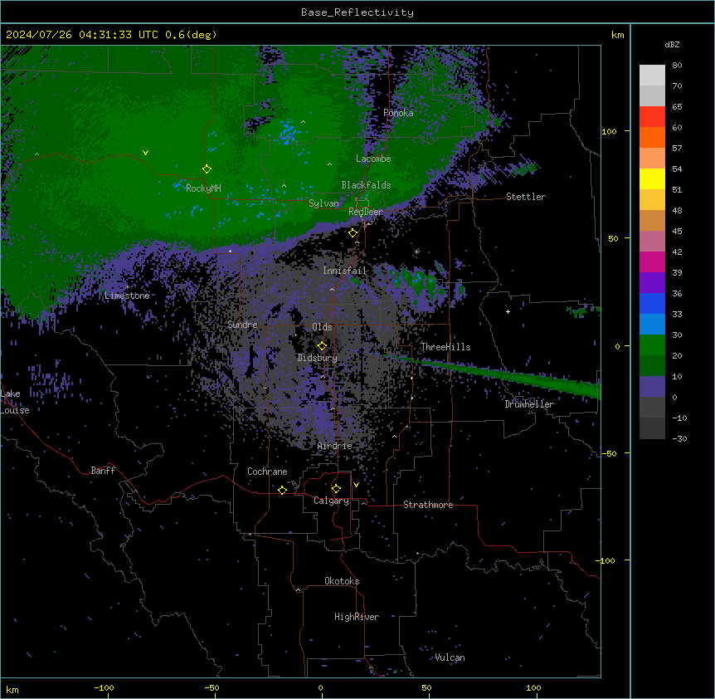Click the Didsbury label

coord(318,358)
